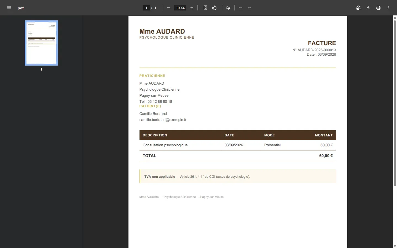Screen dimensions: 397x248
Task: Click the current page number field
Action: click(146, 8)
